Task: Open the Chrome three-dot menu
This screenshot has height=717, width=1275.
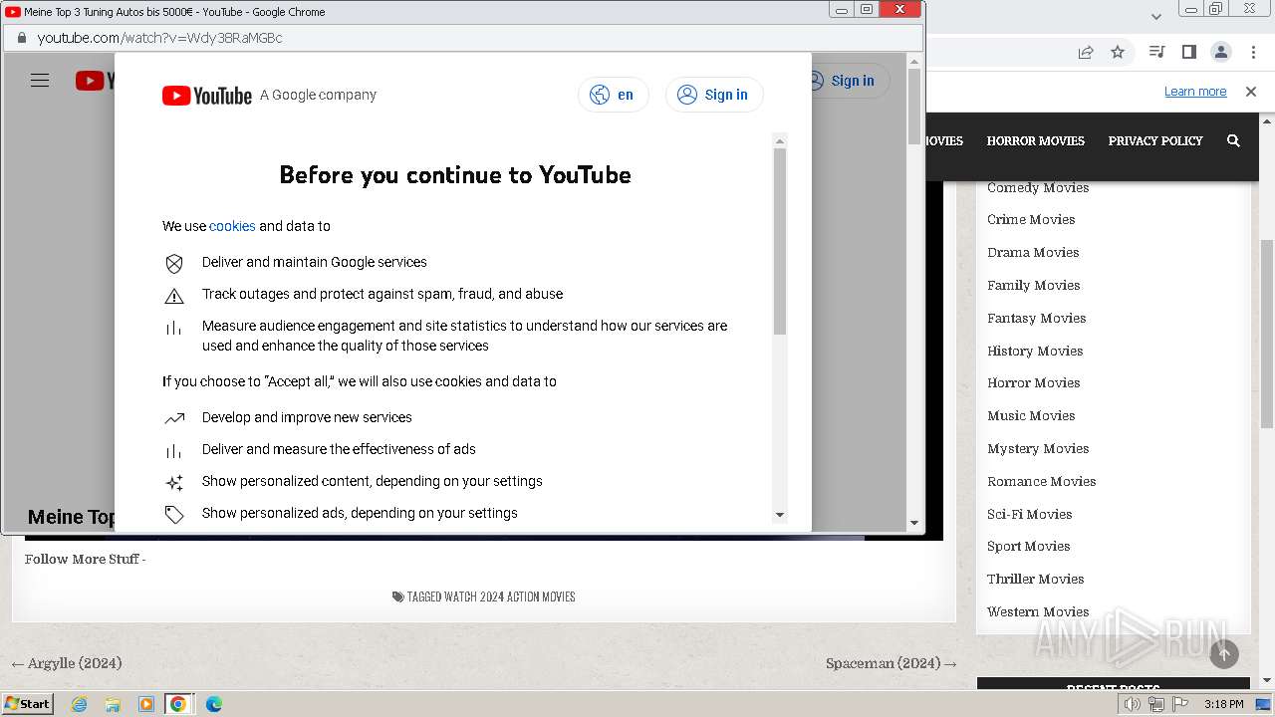Action: 1253,52
